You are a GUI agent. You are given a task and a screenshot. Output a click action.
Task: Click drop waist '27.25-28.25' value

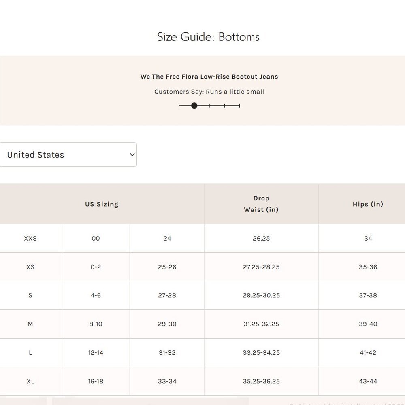point(261,267)
